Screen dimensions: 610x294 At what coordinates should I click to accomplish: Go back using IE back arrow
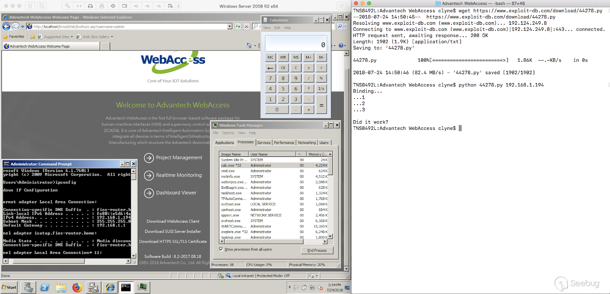click(x=6, y=26)
